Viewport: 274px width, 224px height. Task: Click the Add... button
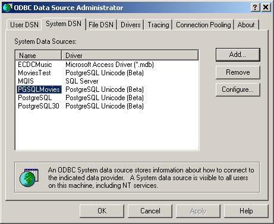pyautogui.click(x=238, y=55)
